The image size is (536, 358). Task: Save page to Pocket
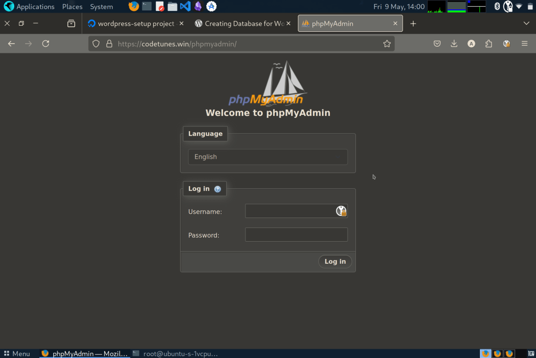(437, 44)
